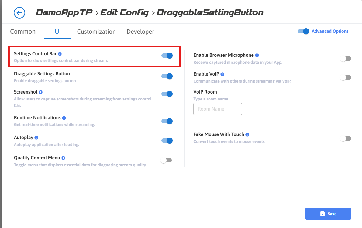Viewport: 362px width, 228px height.
Task: Turn on Fake Mouse With Touch
Action: point(346,138)
